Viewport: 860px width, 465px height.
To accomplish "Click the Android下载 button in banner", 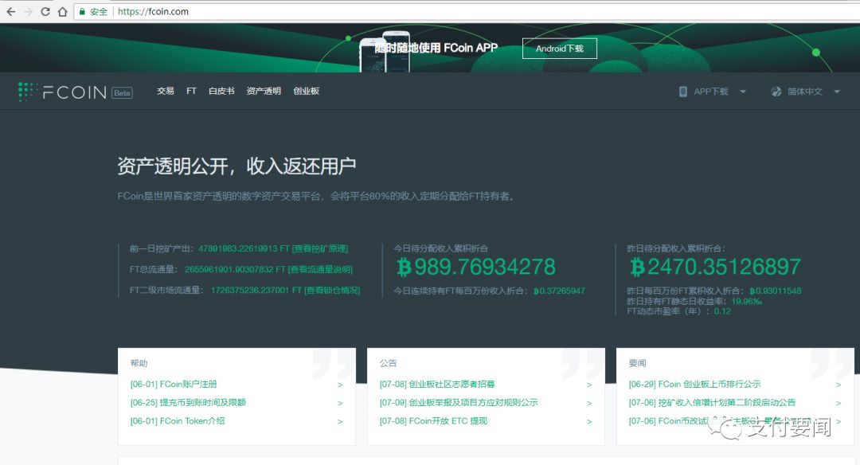I will coord(560,49).
